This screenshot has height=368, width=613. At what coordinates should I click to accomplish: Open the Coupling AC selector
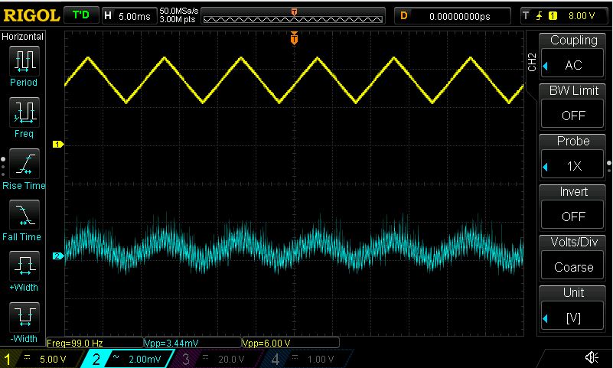pos(572,65)
